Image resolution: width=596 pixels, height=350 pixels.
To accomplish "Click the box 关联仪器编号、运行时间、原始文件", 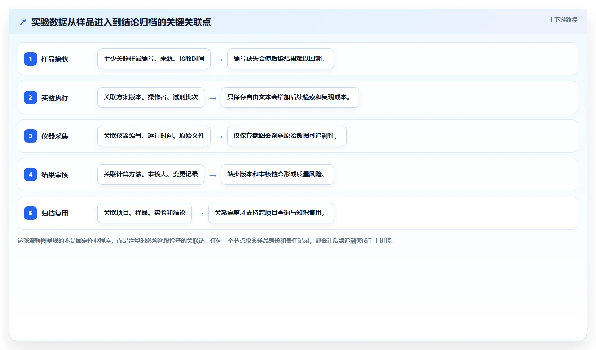I will click(x=154, y=136).
